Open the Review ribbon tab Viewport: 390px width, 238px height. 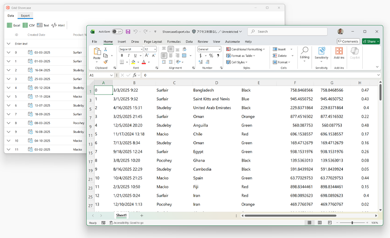(x=203, y=41)
